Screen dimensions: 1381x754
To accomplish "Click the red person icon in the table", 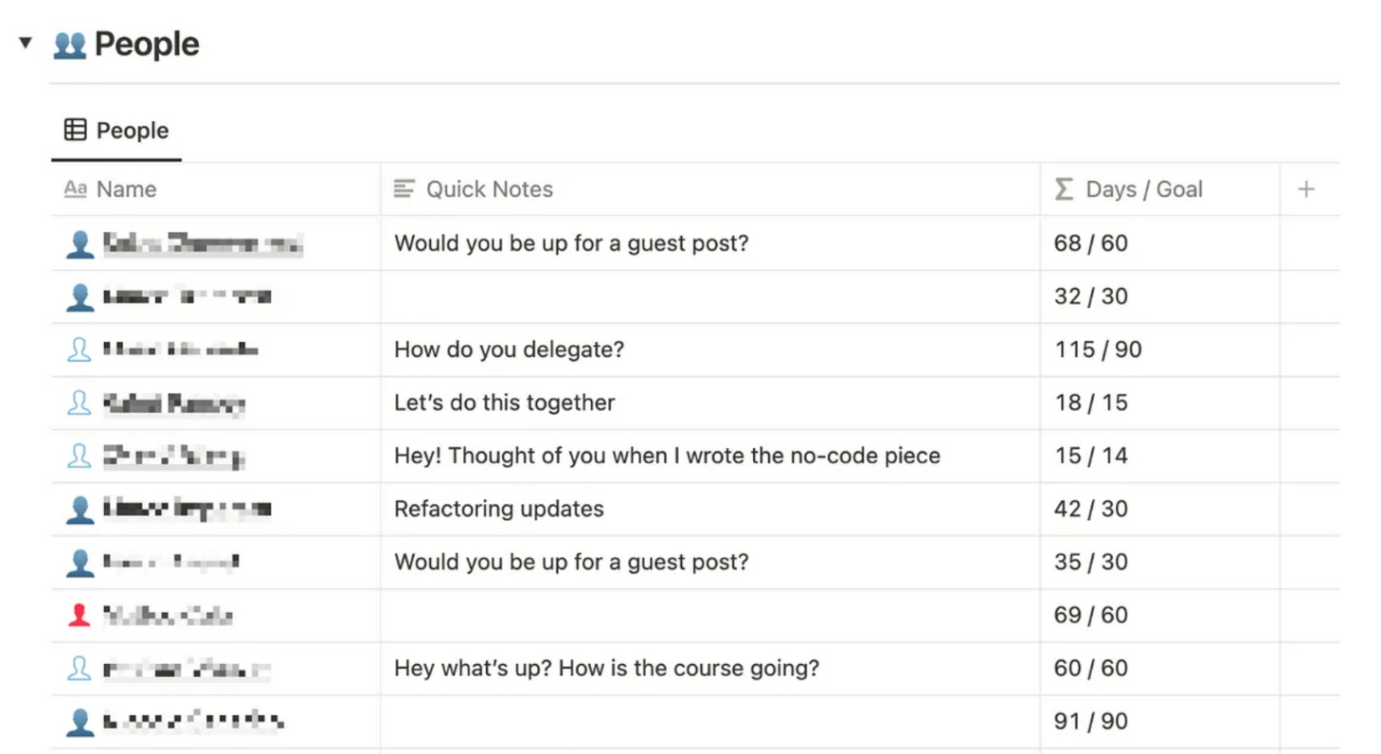I will click(x=80, y=616).
